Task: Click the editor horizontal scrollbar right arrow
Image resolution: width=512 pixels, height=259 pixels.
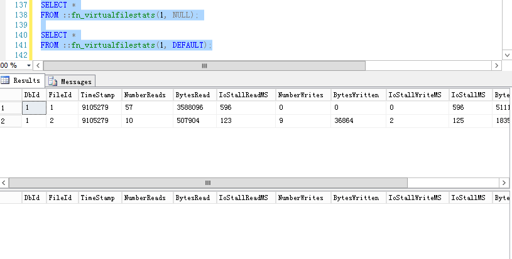Action: (498, 65)
